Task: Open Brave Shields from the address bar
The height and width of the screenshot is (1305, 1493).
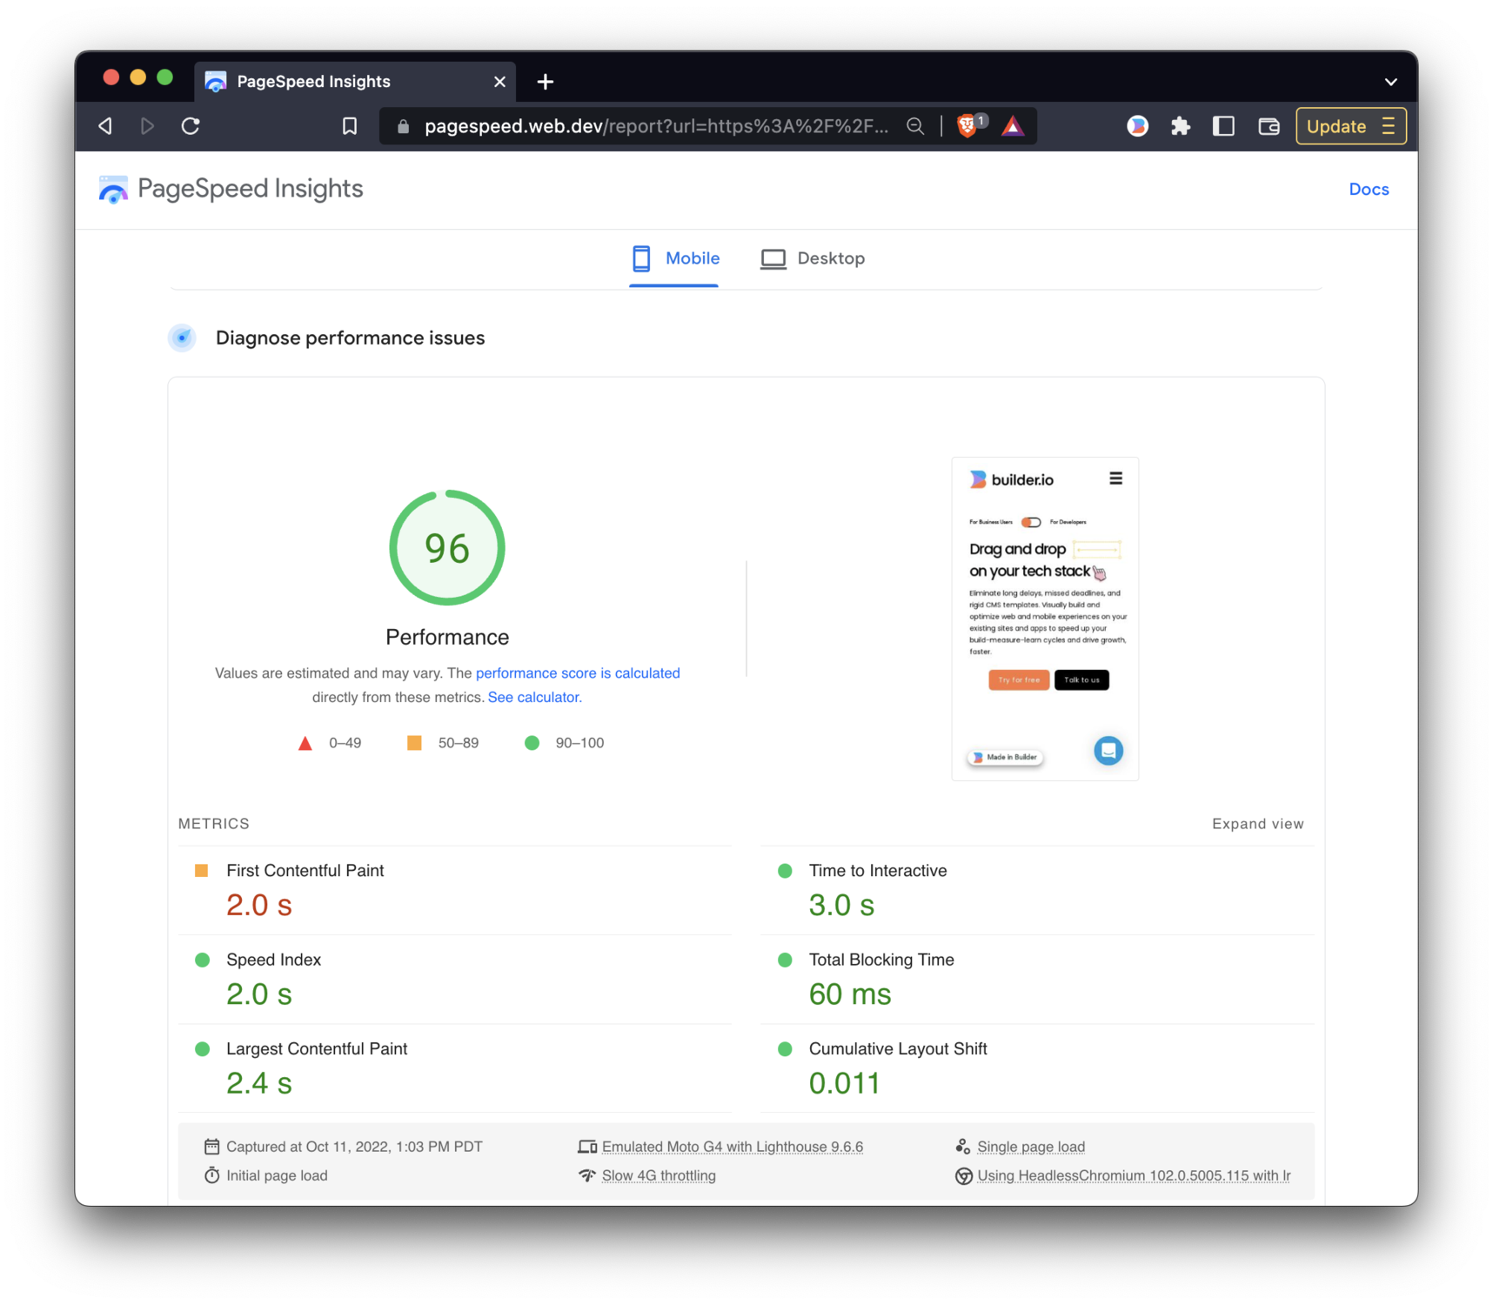Action: [968, 125]
